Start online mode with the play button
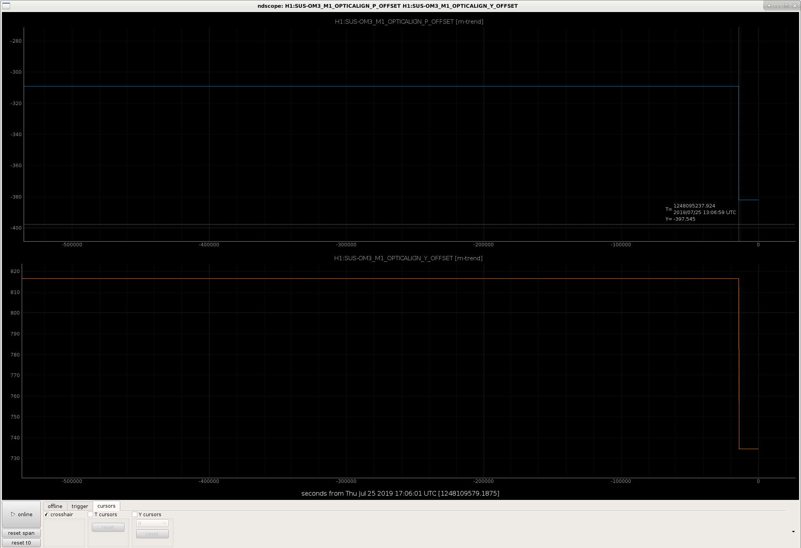 (x=21, y=514)
